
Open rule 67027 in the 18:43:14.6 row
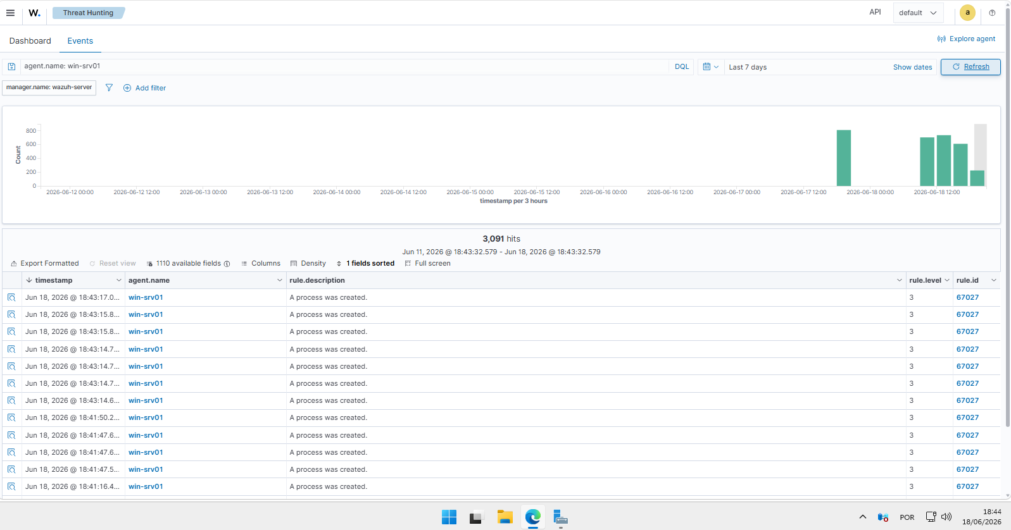pyautogui.click(x=967, y=400)
